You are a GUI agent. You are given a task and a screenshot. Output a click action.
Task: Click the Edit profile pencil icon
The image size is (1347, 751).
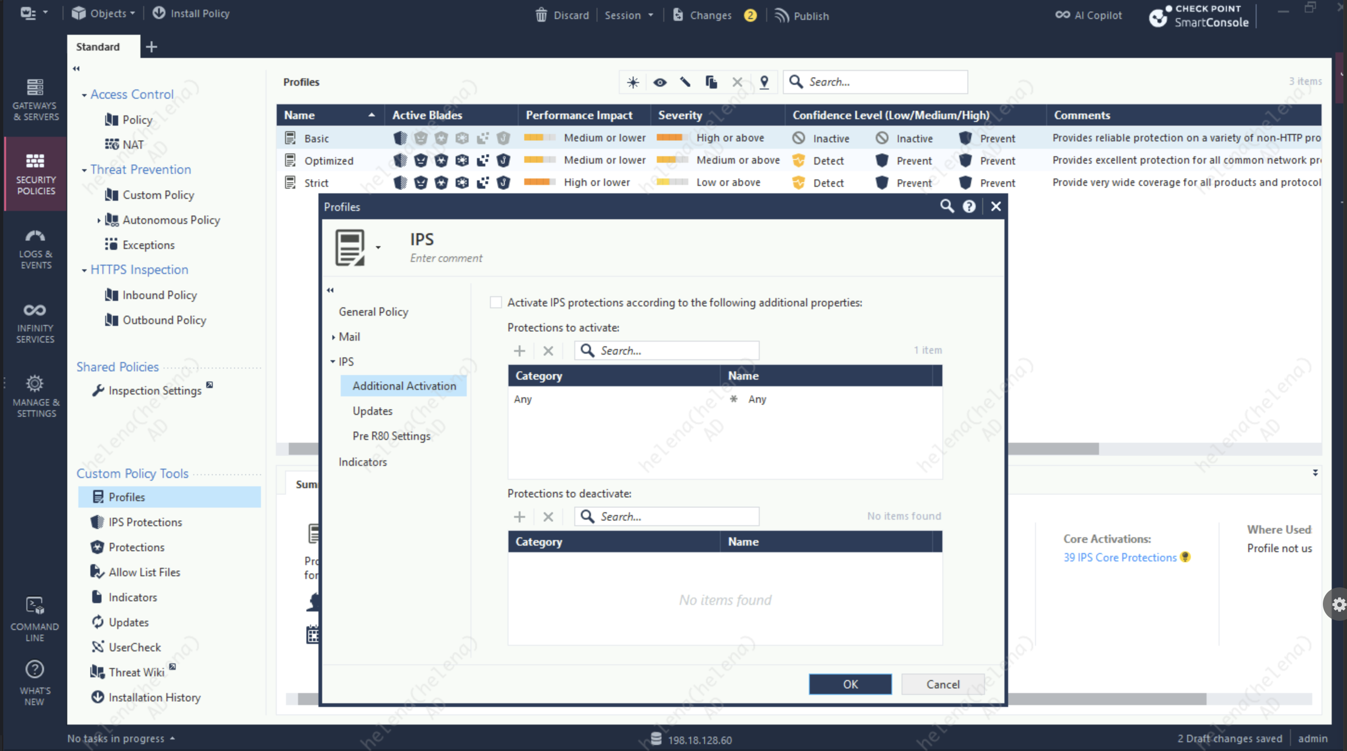(685, 82)
